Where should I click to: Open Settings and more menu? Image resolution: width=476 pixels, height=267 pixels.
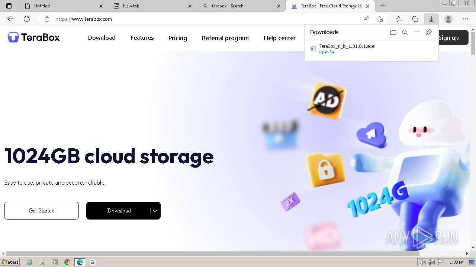point(466,19)
